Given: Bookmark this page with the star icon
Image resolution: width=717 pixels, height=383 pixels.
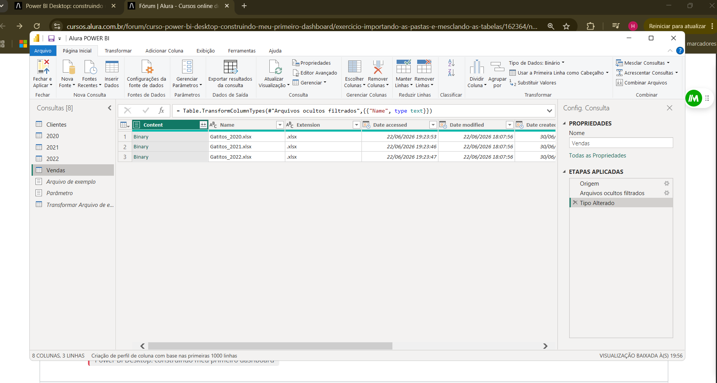Looking at the screenshot, I should (x=567, y=26).
